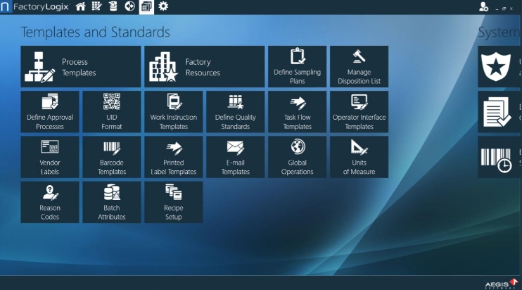Open the Reason Codes tile

pyautogui.click(x=50, y=202)
